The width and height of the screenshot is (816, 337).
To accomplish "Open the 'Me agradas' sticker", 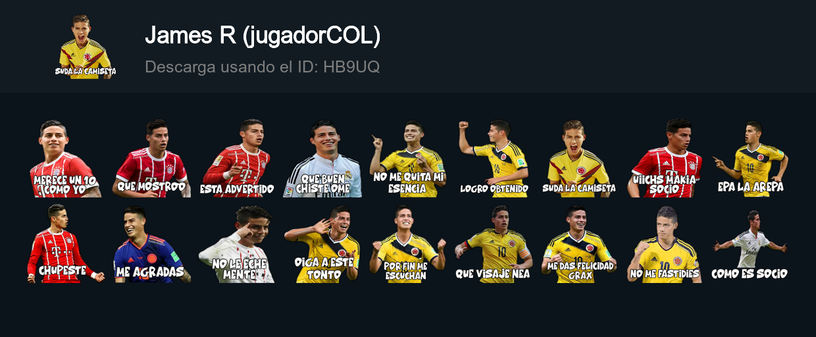I will pos(151,244).
